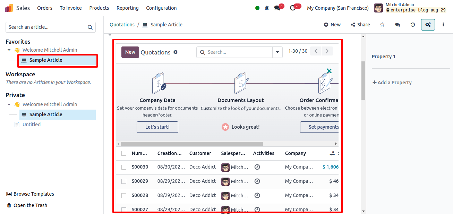The image size is (453, 214).
Task: Click the purple New quotation button
Action: [130, 52]
